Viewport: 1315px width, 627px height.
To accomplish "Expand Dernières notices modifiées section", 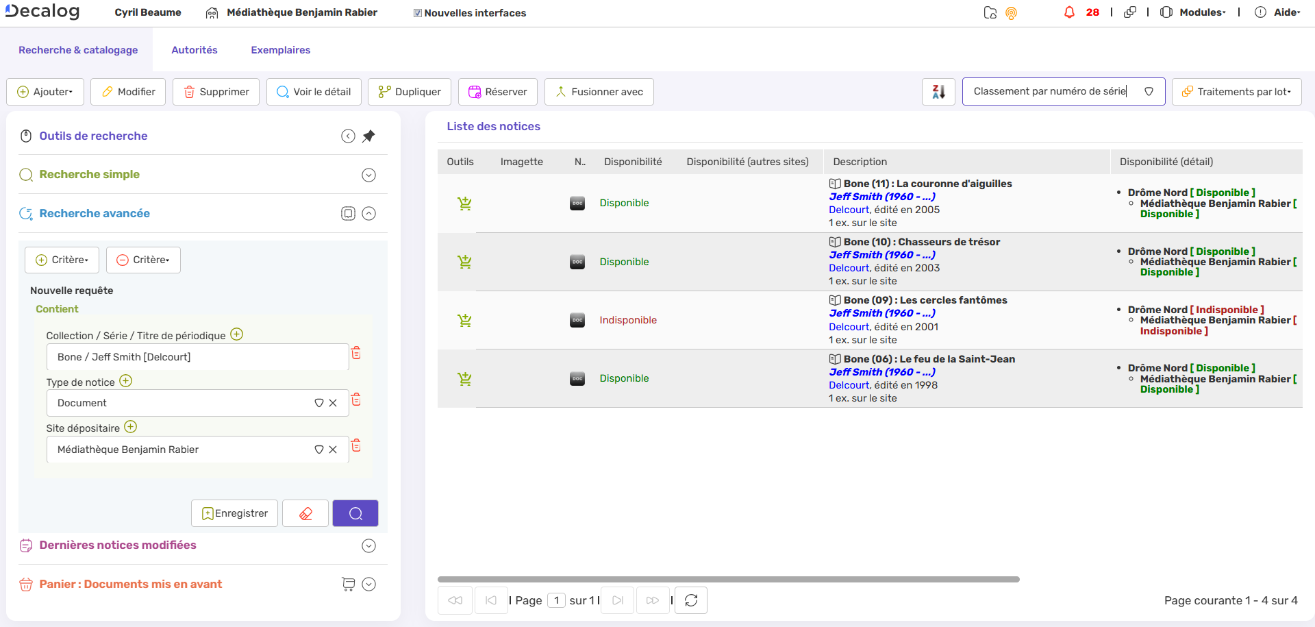I will tap(368, 545).
